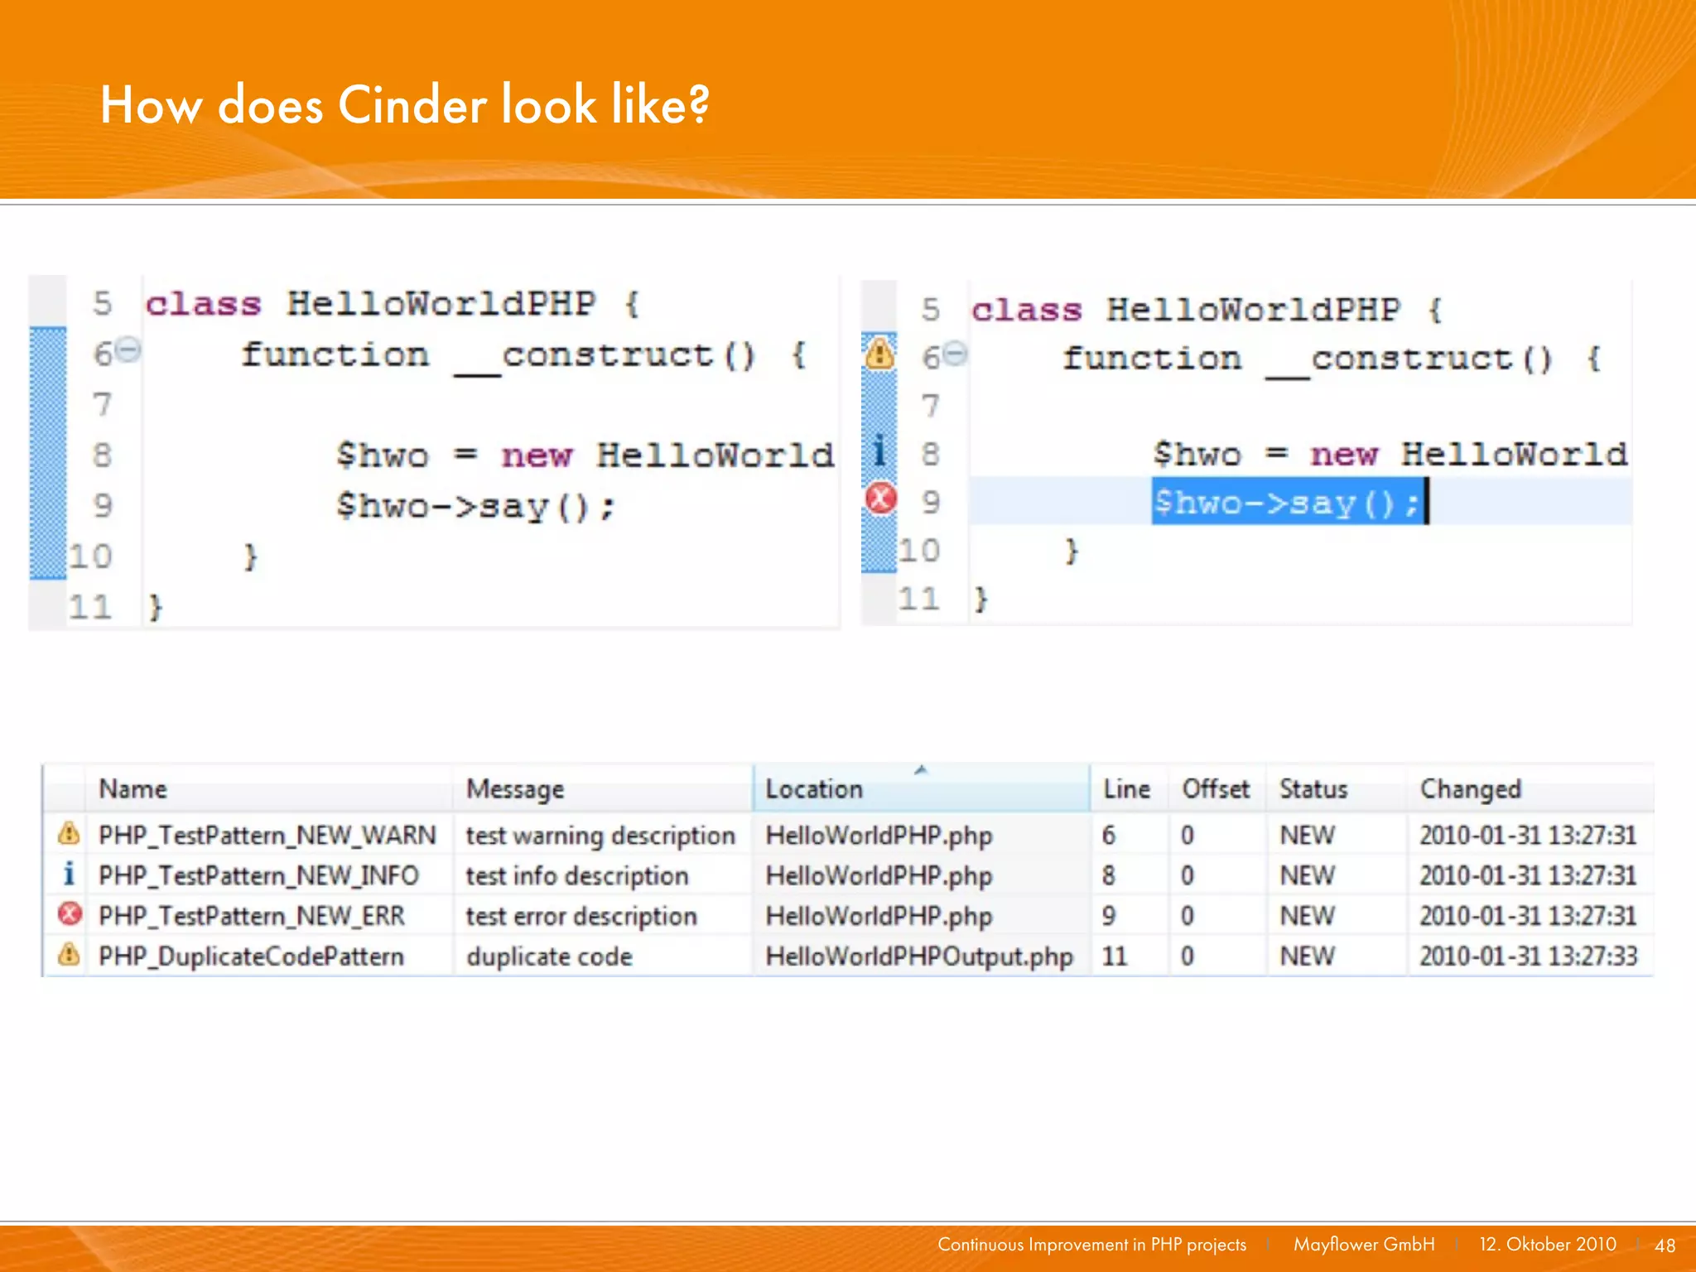Click the 'test warning description' message

[x=600, y=836]
